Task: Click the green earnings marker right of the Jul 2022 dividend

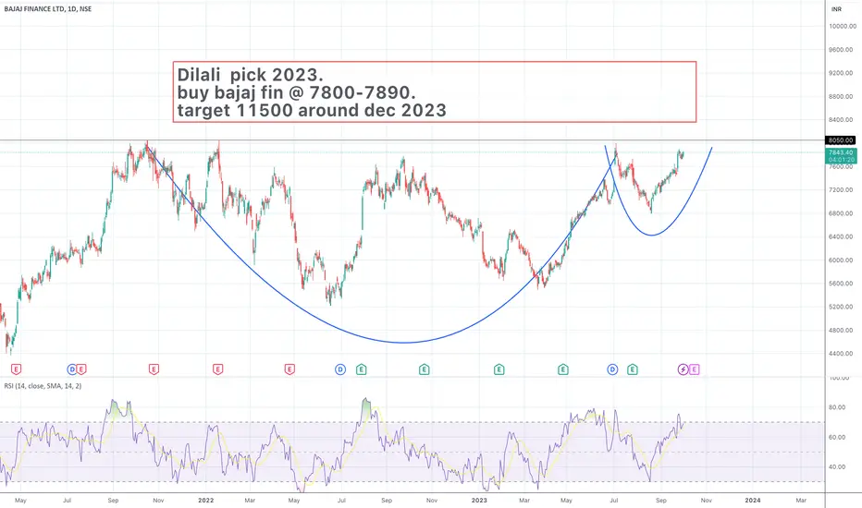Action: [362, 369]
